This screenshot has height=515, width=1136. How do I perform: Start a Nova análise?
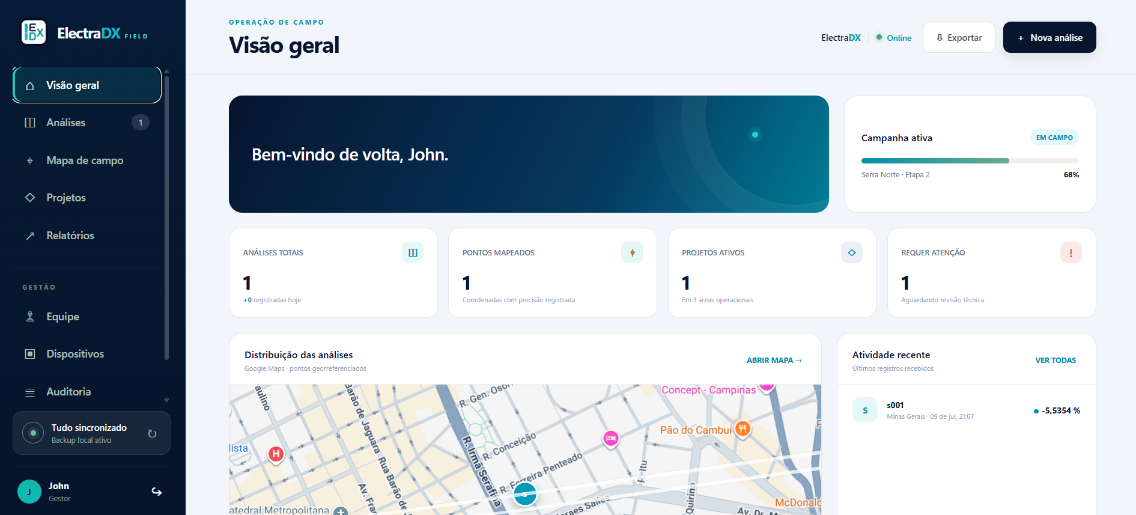coord(1049,37)
